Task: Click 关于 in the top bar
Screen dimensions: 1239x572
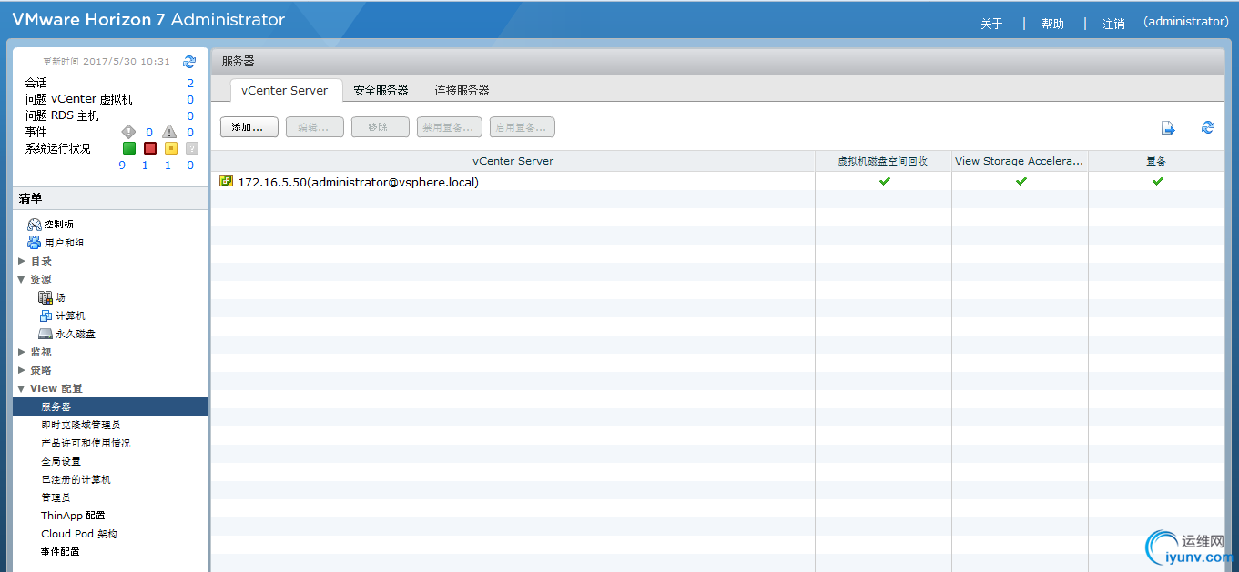Action: [991, 24]
